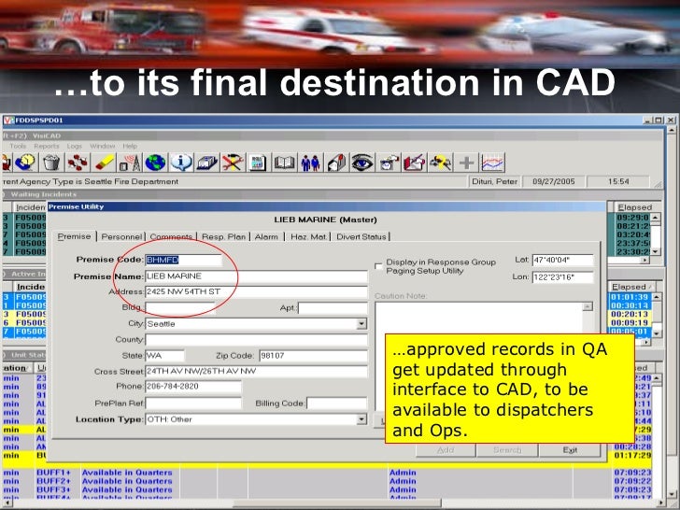
Task: Switch to the Comments tab
Action: (171, 237)
